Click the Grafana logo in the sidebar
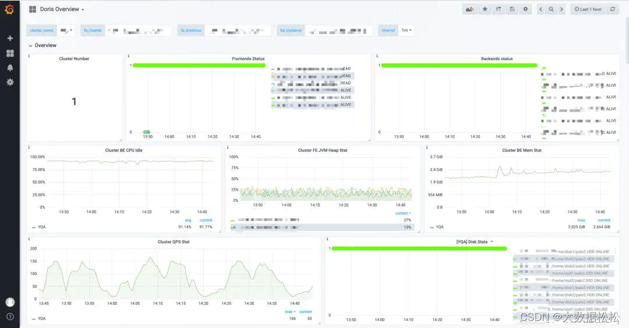The image size is (629, 328). coord(9,9)
